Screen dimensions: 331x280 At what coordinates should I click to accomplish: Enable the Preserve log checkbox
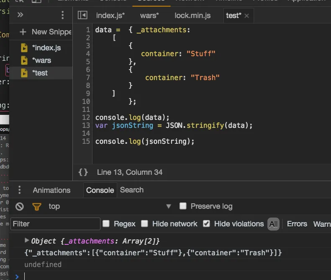pyautogui.click(x=183, y=206)
